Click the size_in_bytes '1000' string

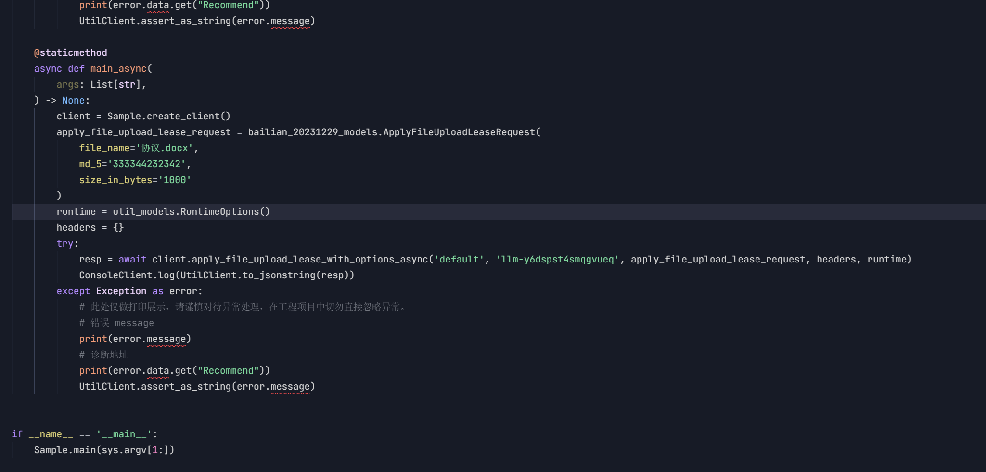click(x=174, y=180)
